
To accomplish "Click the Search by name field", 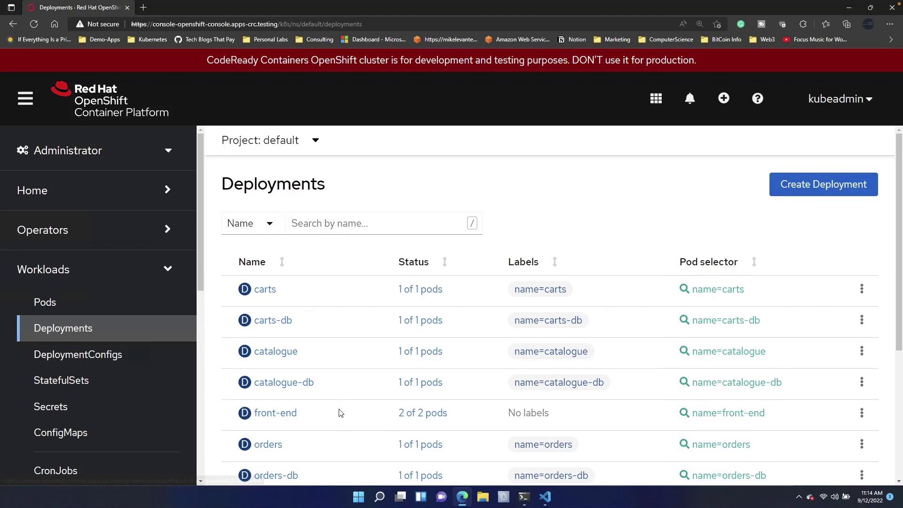I will [376, 223].
